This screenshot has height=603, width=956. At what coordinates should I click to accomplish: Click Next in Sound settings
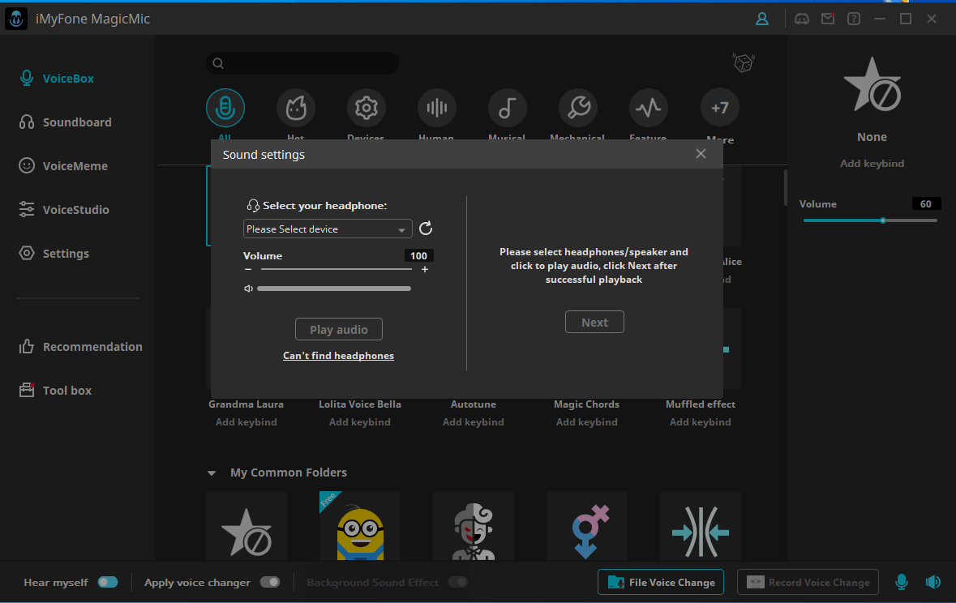(x=594, y=322)
